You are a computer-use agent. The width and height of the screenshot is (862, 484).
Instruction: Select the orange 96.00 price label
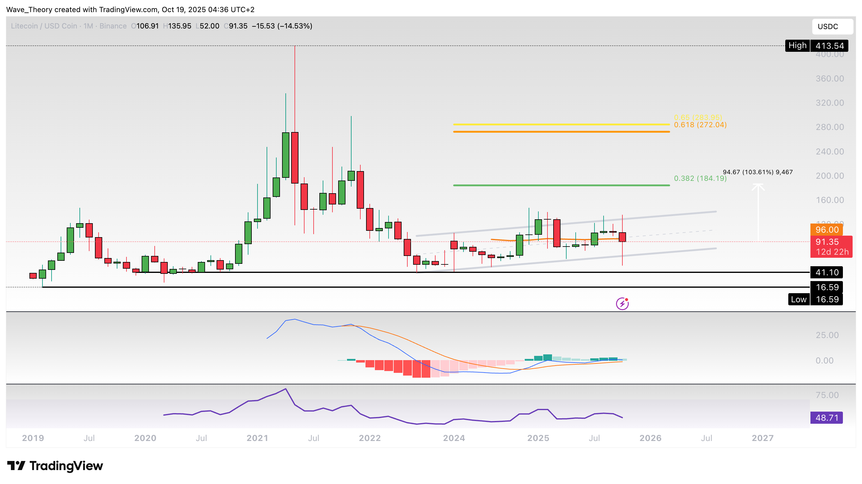826,230
